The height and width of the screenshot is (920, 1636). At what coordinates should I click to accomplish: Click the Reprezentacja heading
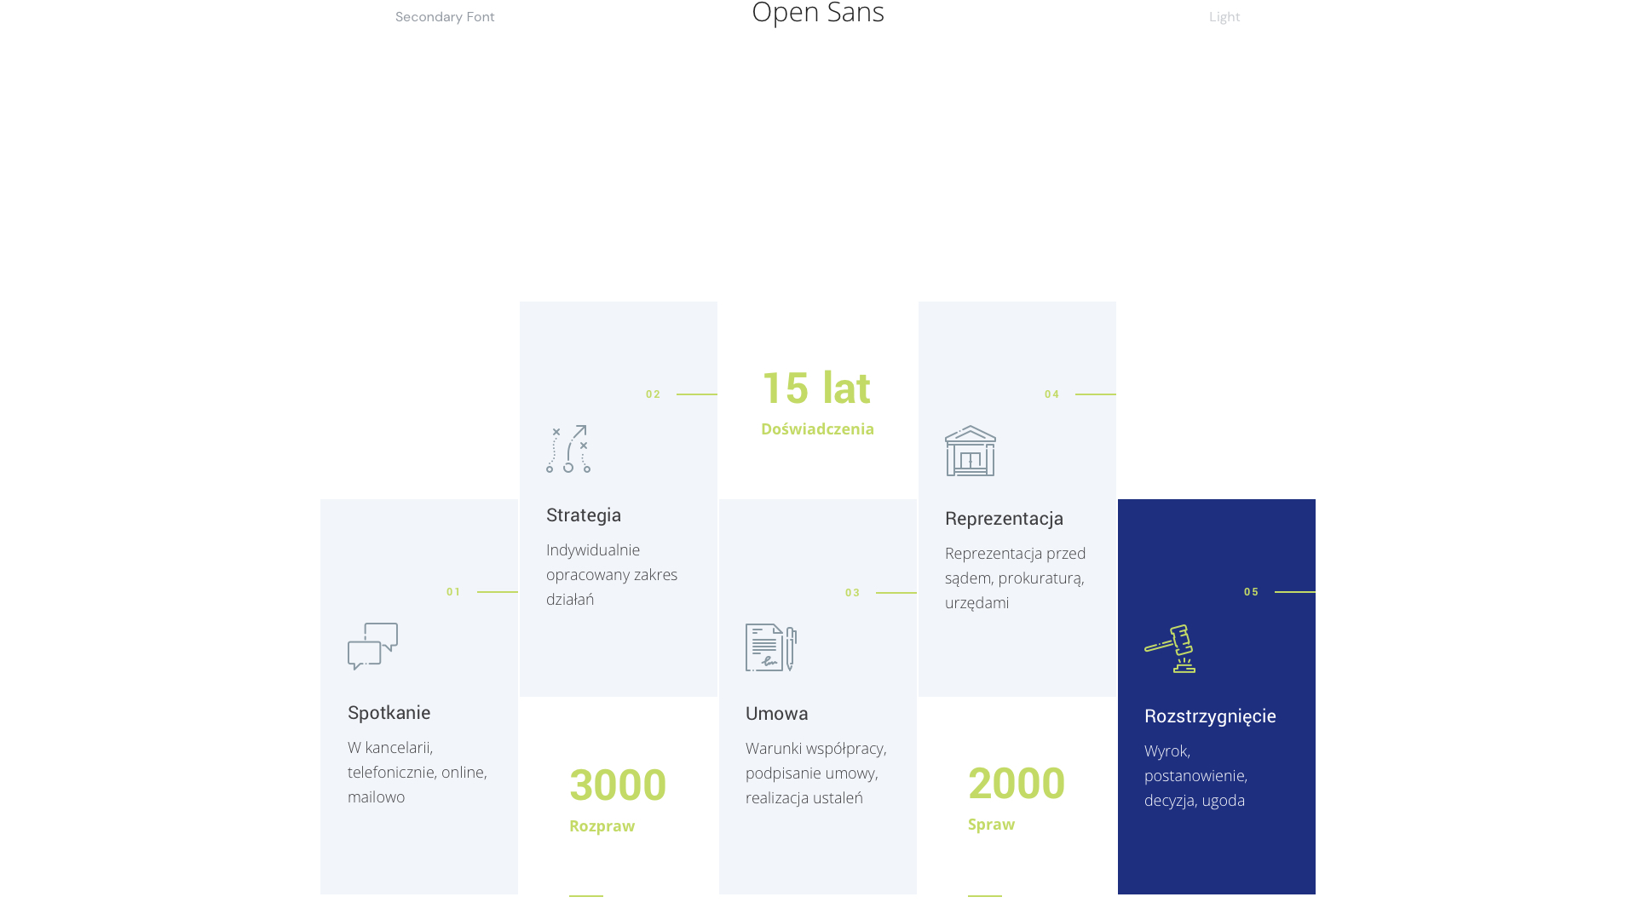coord(1004,519)
